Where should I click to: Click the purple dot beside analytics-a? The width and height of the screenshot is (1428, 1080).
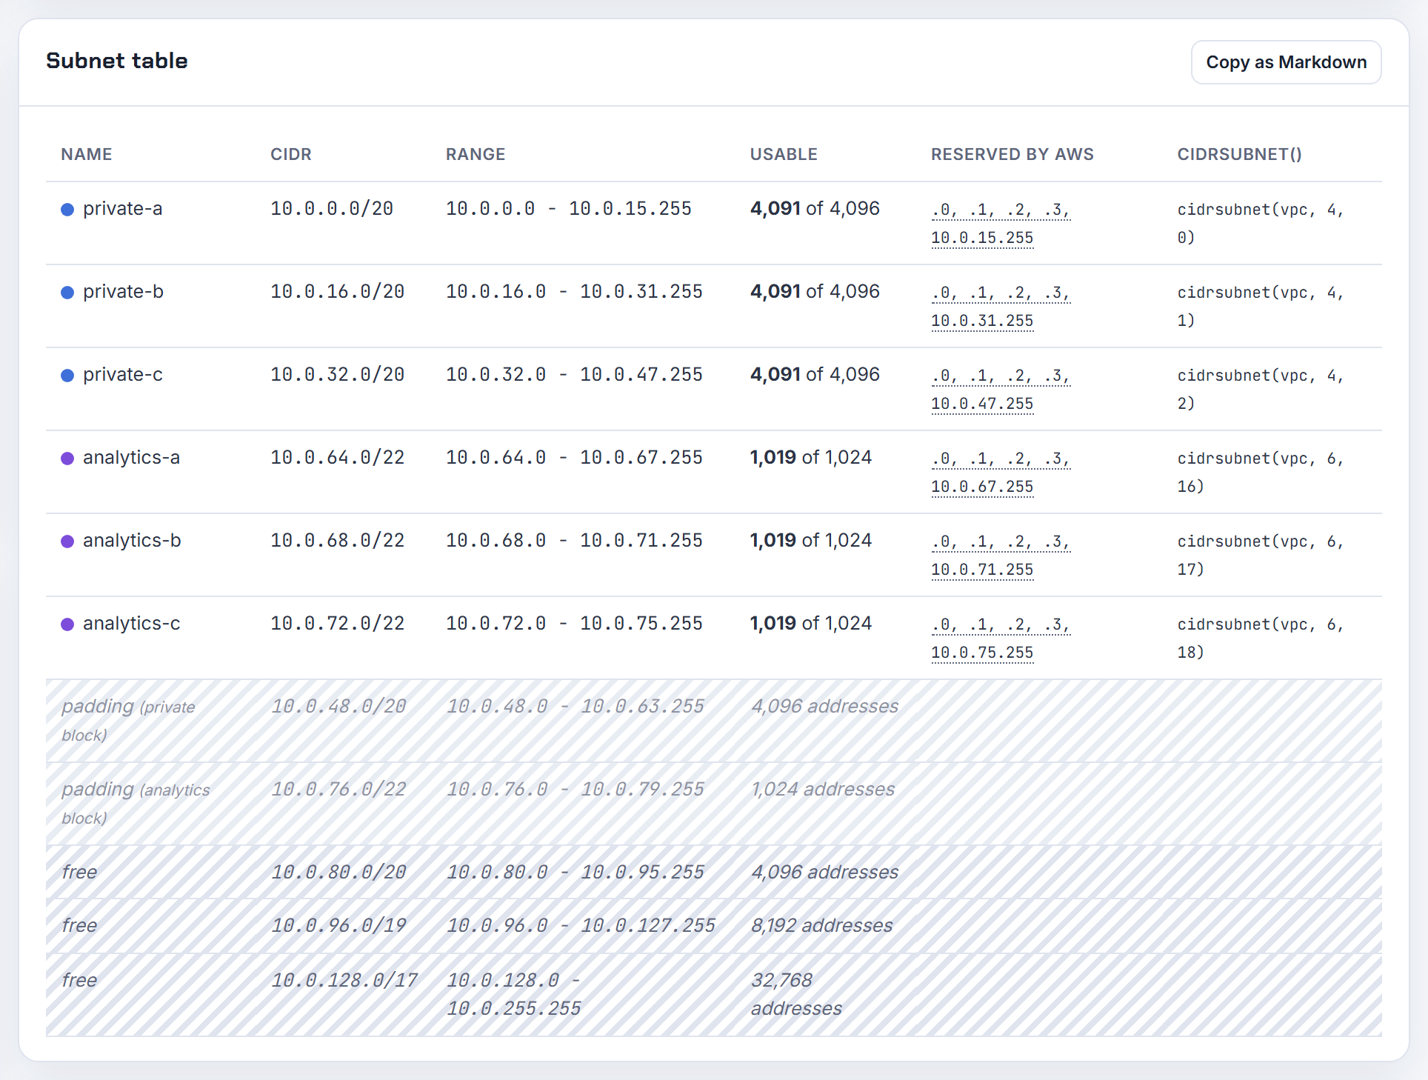click(67, 459)
